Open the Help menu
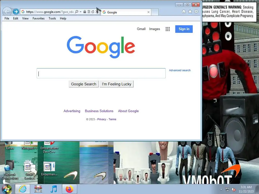Viewport: 259px width, 194px height. pos(63,18)
